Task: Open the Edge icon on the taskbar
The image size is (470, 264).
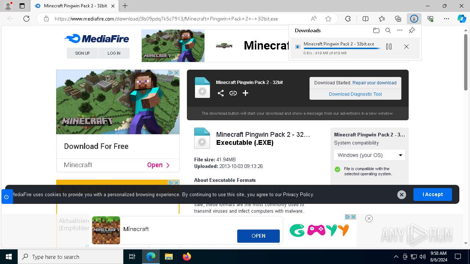Action: (x=151, y=257)
